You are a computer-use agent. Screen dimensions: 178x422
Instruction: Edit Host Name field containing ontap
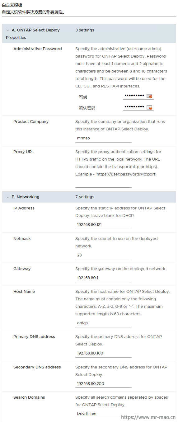(103, 323)
